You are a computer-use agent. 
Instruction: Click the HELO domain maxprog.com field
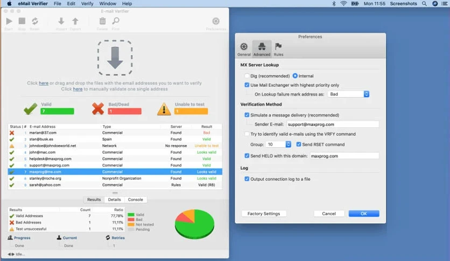coord(344,156)
